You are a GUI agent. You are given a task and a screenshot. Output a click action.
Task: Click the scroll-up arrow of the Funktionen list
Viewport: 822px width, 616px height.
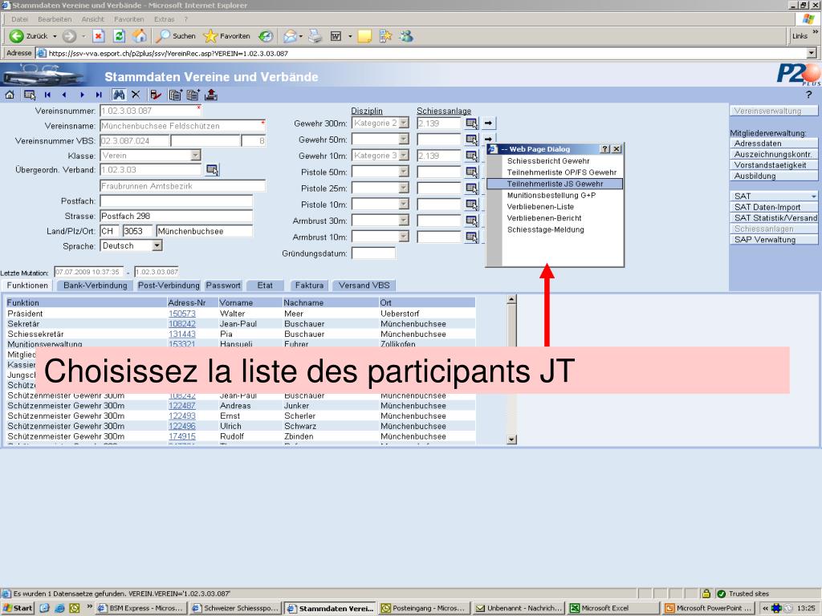click(511, 300)
